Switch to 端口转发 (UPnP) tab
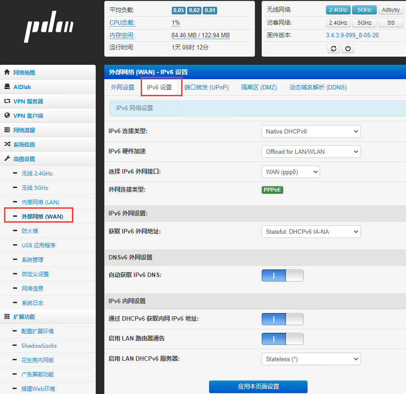Image resolution: width=406 pixels, height=394 pixels. click(x=206, y=87)
